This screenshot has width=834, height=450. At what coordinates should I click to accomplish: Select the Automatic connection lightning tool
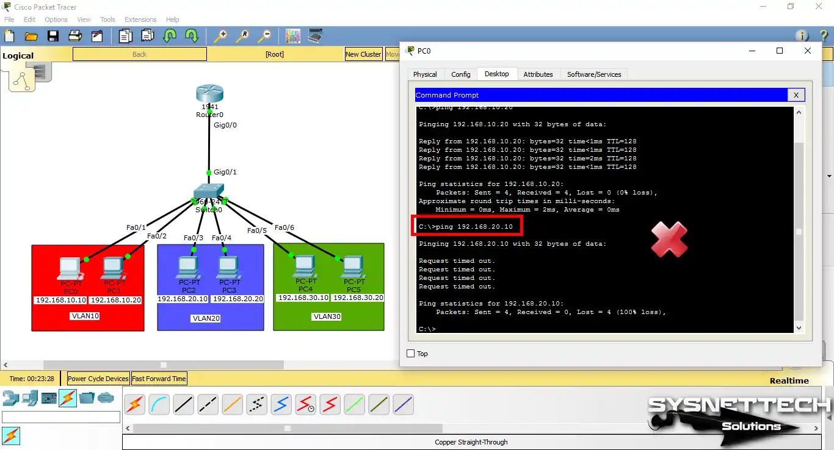point(134,404)
